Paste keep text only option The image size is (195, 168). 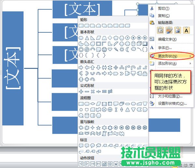coord(186,30)
